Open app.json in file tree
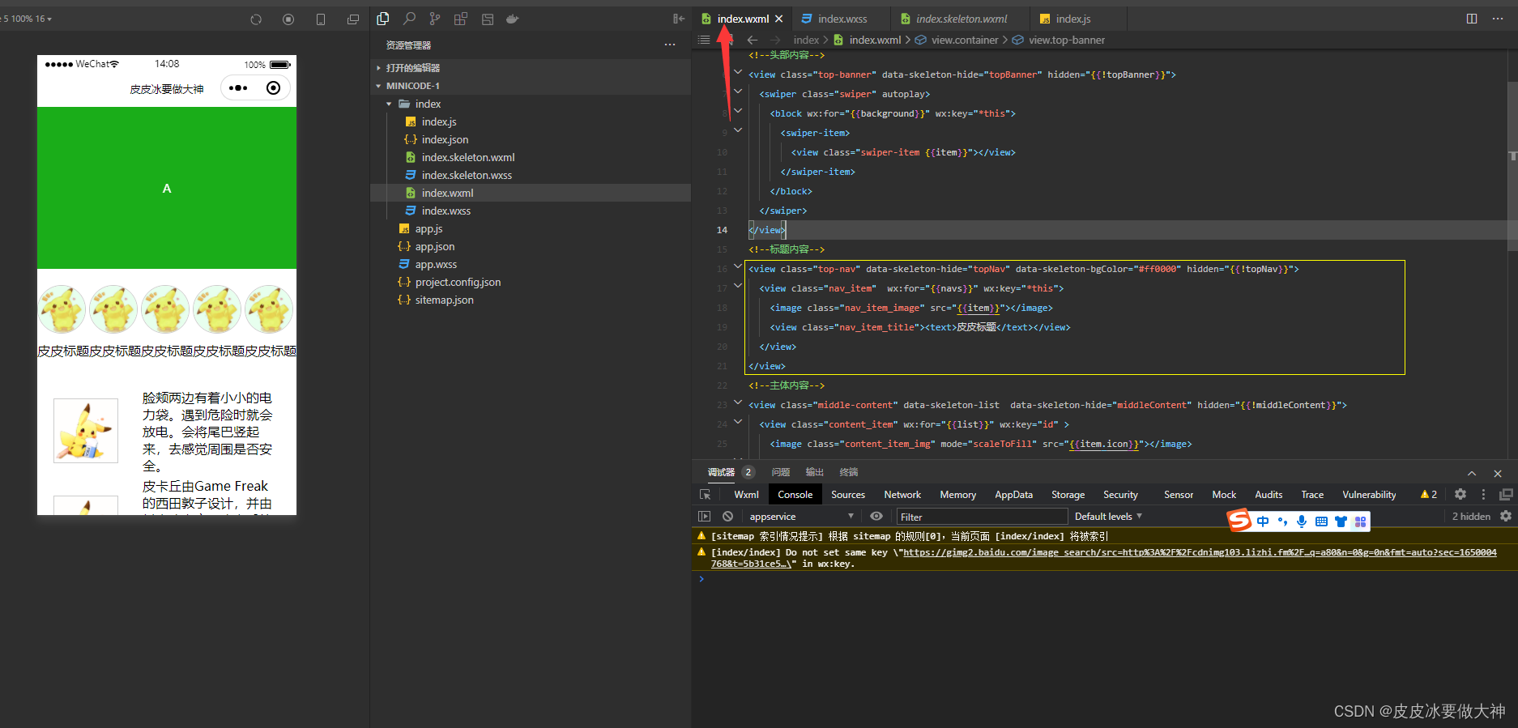Image resolution: width=1518 pixels, height=728 pixels. click(x=435, y=246)
